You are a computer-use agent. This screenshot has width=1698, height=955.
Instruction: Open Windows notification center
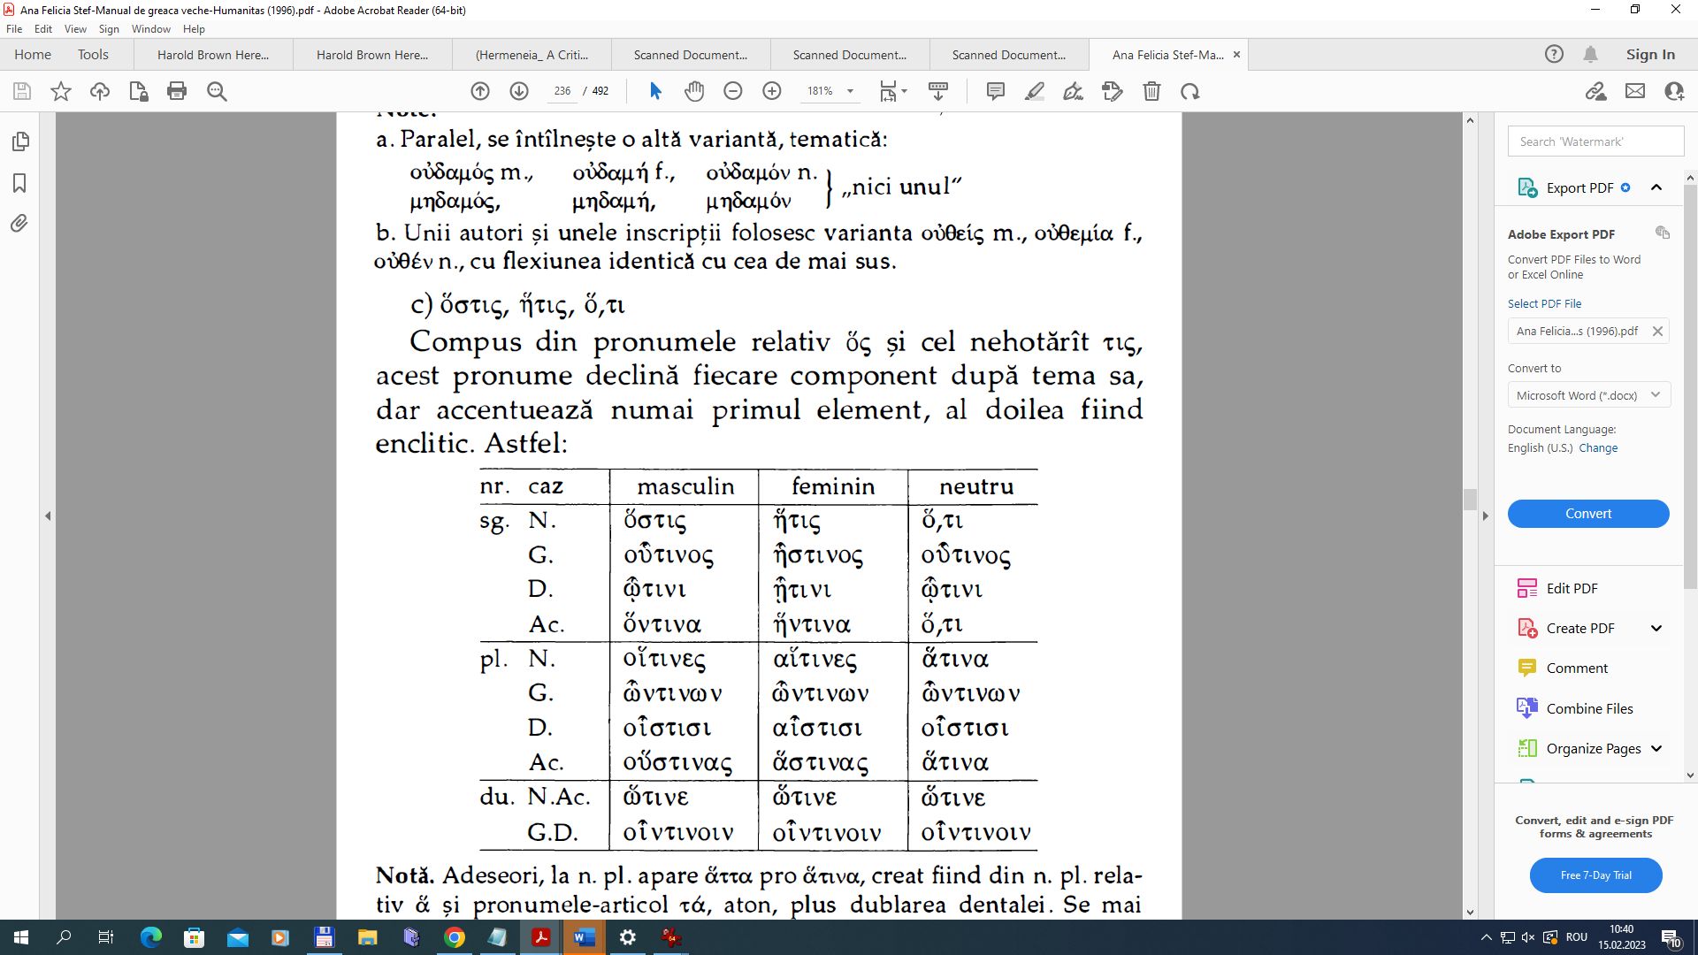(1671, 937)
